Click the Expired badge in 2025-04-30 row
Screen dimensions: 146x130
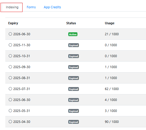pos(74,122)
